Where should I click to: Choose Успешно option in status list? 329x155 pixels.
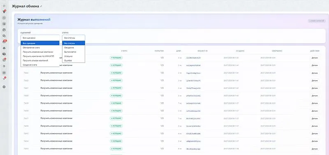[x=74, y=56]
